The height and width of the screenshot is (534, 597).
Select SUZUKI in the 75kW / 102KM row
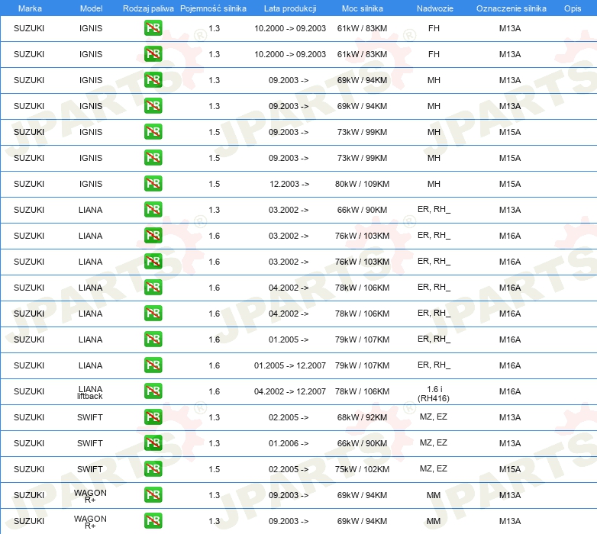pyautogui.click(x=29, y=469)
